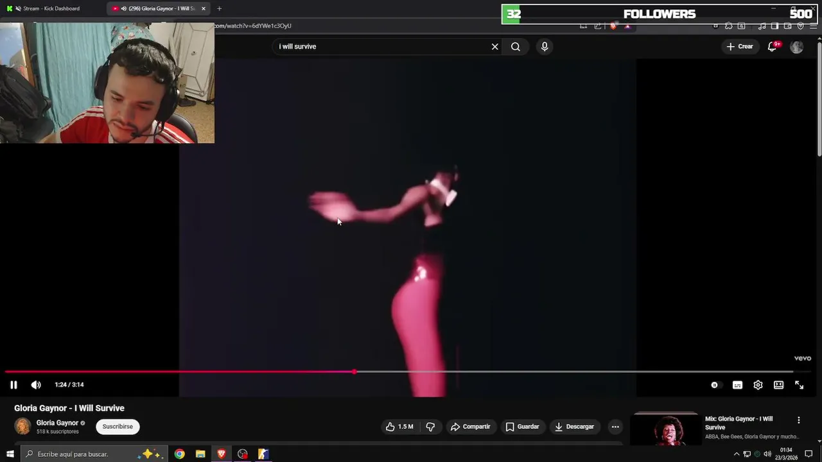Screen dimensions: 822x462
Task: Open the more actions ellipsis menu
Action: [x=615, y=427]
